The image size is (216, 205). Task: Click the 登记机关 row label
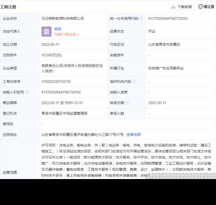pyautogui.click(x=10, y=113)
